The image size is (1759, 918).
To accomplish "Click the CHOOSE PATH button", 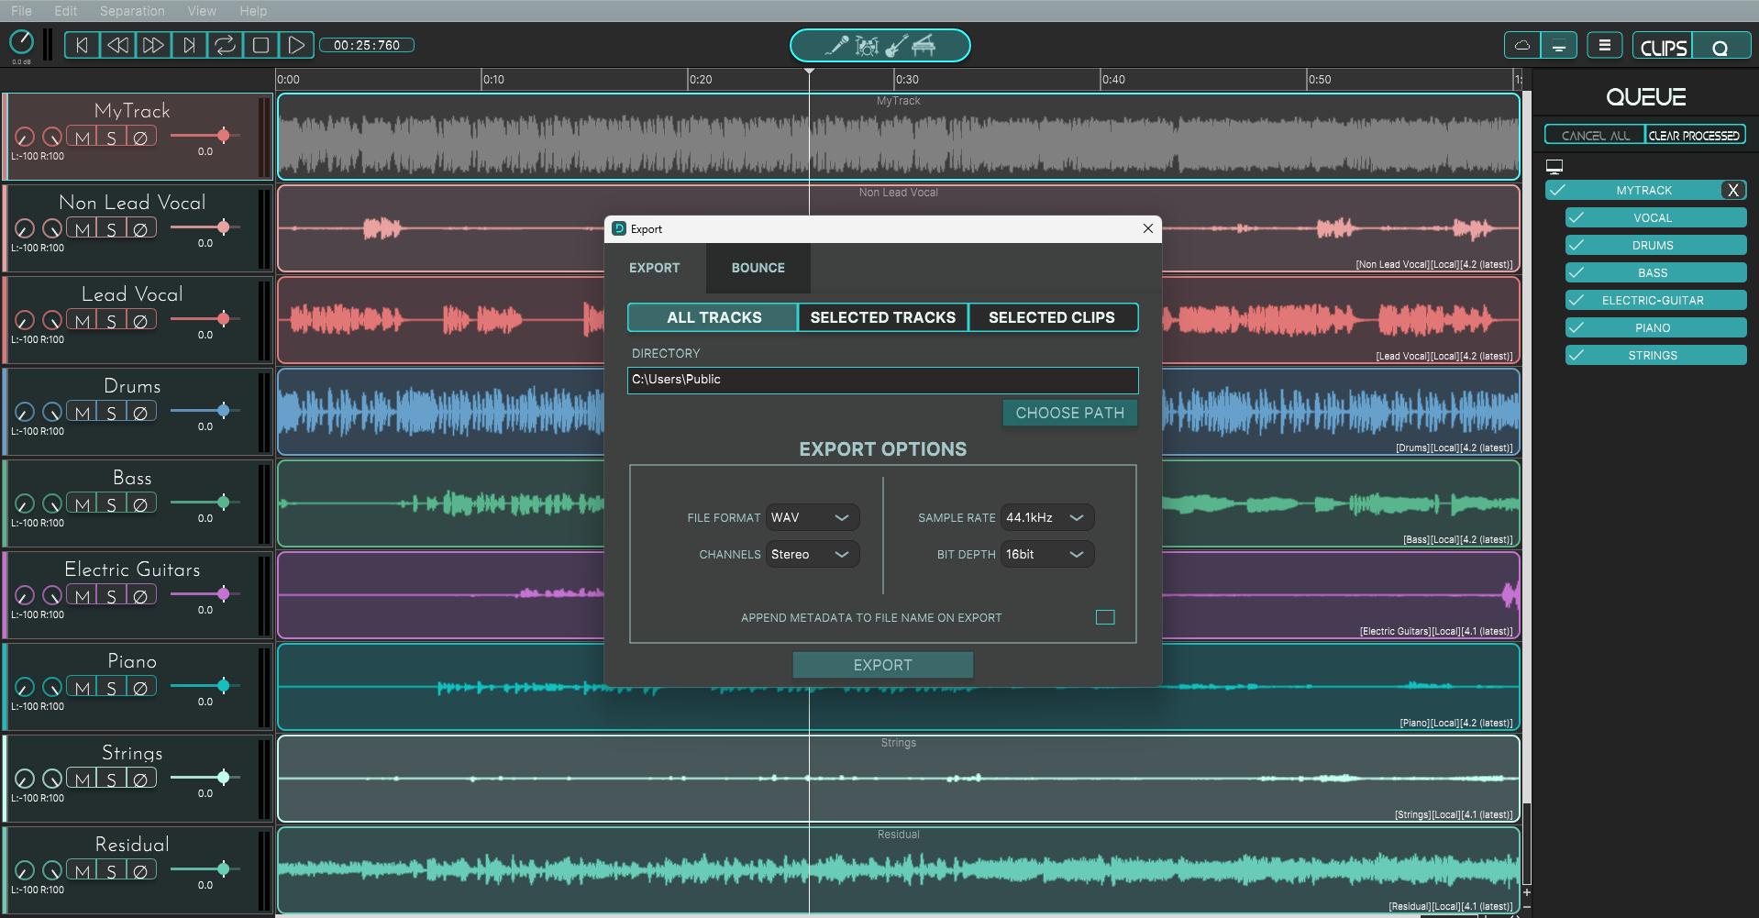I will pyautogui.click(x=1069, y=413).
